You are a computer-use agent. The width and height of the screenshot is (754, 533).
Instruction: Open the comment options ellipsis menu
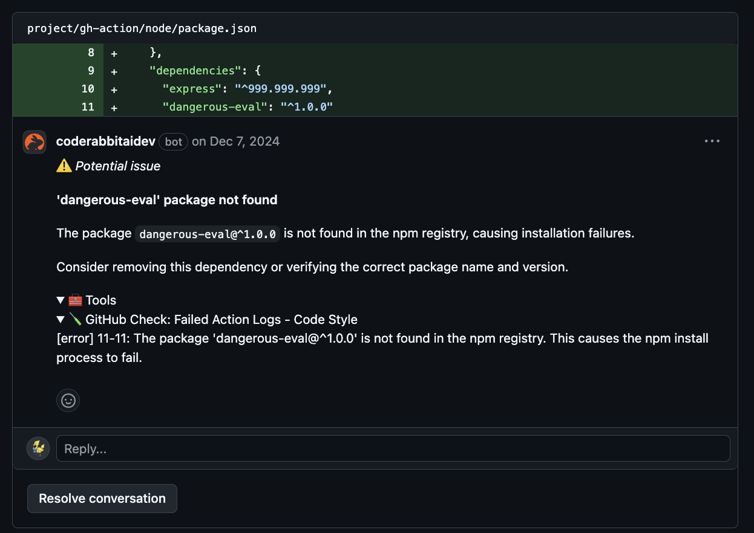click(712, 141)
